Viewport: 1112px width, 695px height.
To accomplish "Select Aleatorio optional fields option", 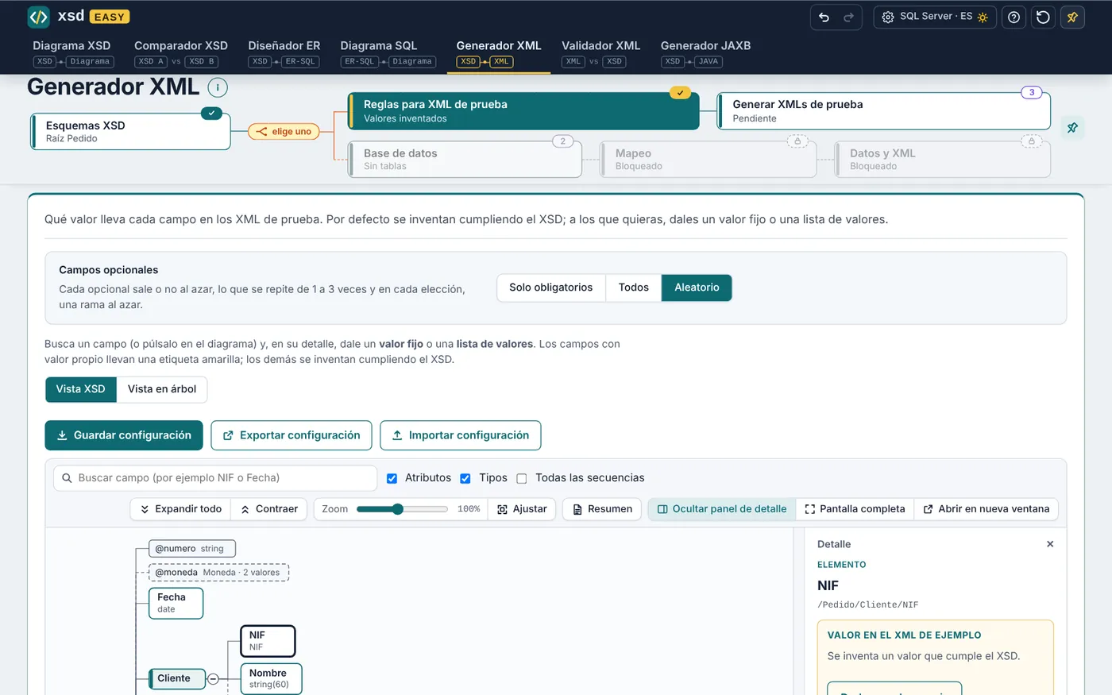I will coord(697,288).
